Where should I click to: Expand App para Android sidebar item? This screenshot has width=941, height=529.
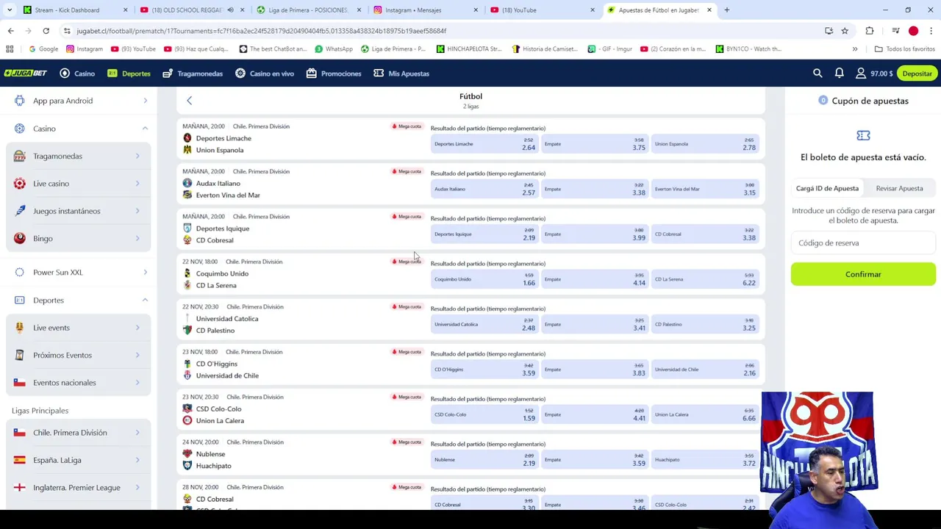tap(79, 101)
